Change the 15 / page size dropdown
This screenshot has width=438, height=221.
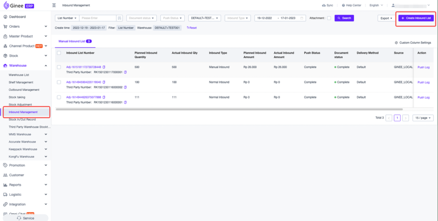pos(423,118)
